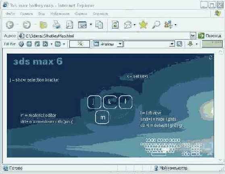Click the '3ds max 6' title
This screenshot has width=225, height=174.
click(x=38, y=62)
